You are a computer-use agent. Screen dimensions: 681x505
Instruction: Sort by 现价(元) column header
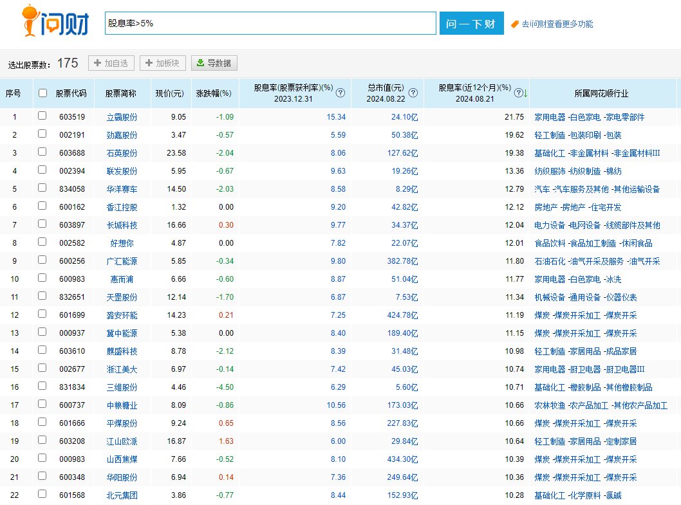coord(170,93)
